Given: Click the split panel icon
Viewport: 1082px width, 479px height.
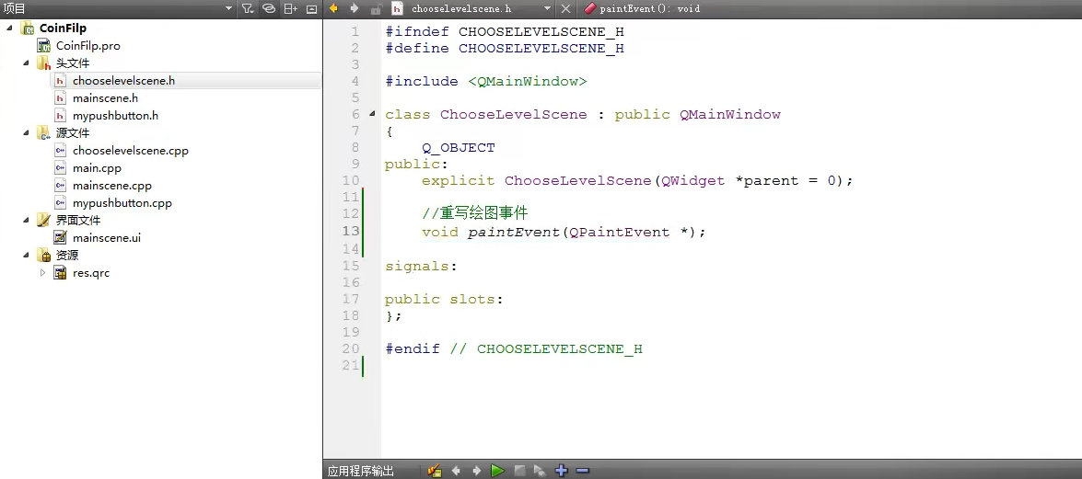Looking at the screenshot, I should pos(290,9).
